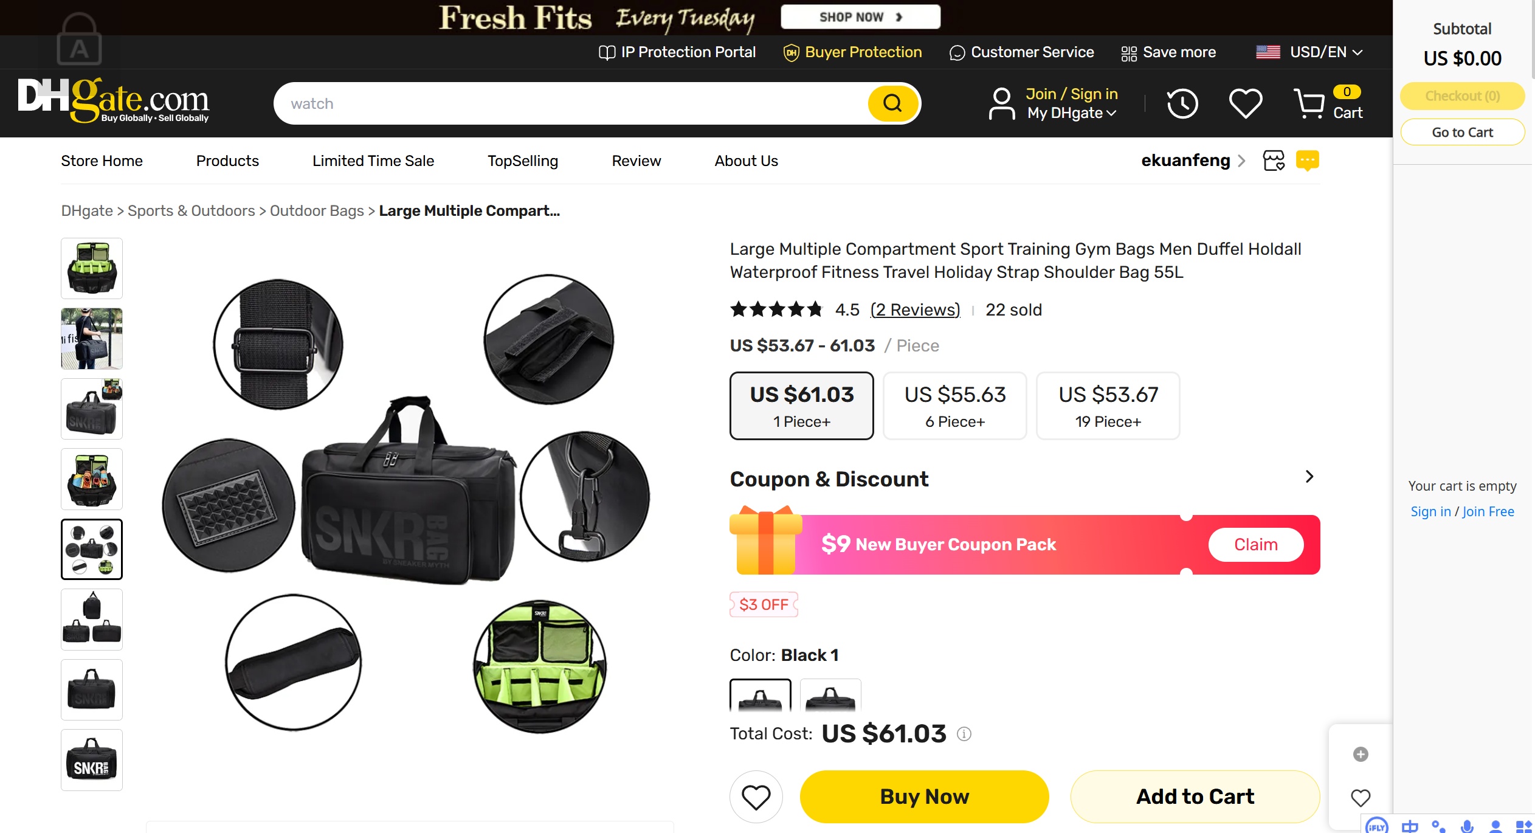Open the shopping cart icon
1535x833 pixels.
(1309, 103)
